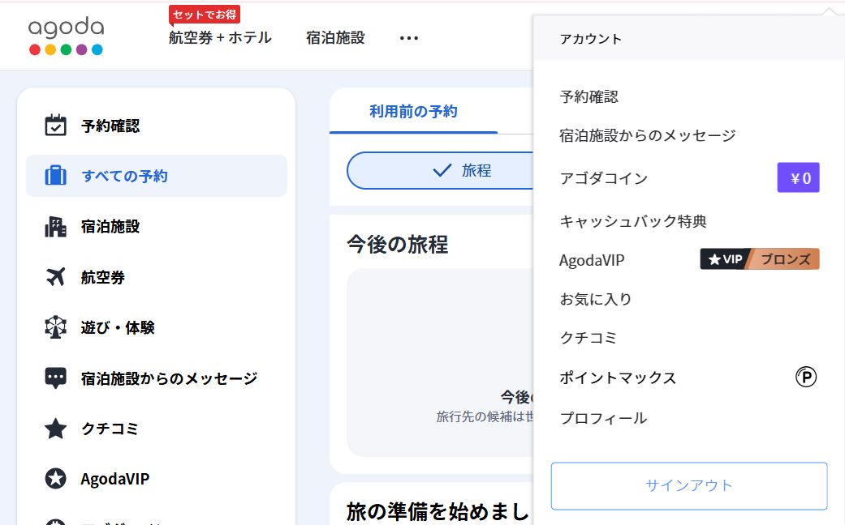The image size is (845, 525).
Task: Click the suitcase icon for すべての予約
Action: [55, 176]
